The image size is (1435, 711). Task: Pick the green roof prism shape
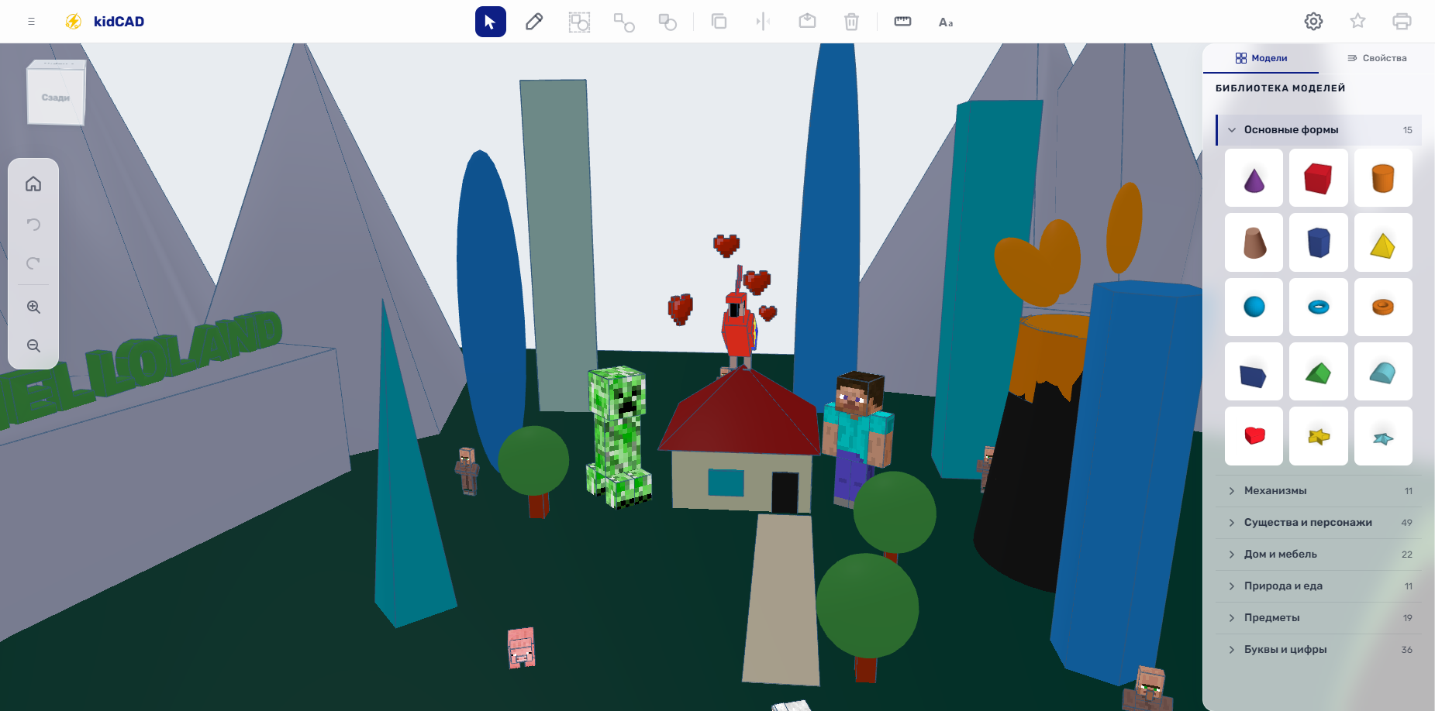1318,372
